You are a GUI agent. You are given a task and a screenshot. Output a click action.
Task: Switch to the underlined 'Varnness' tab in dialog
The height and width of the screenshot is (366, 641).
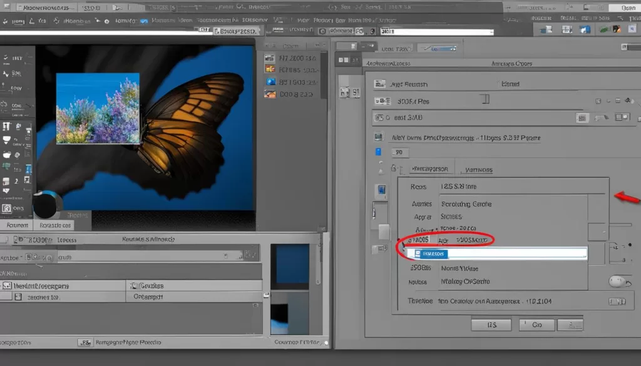[x=479, y=170]
